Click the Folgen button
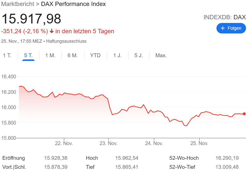 (231, 28)
